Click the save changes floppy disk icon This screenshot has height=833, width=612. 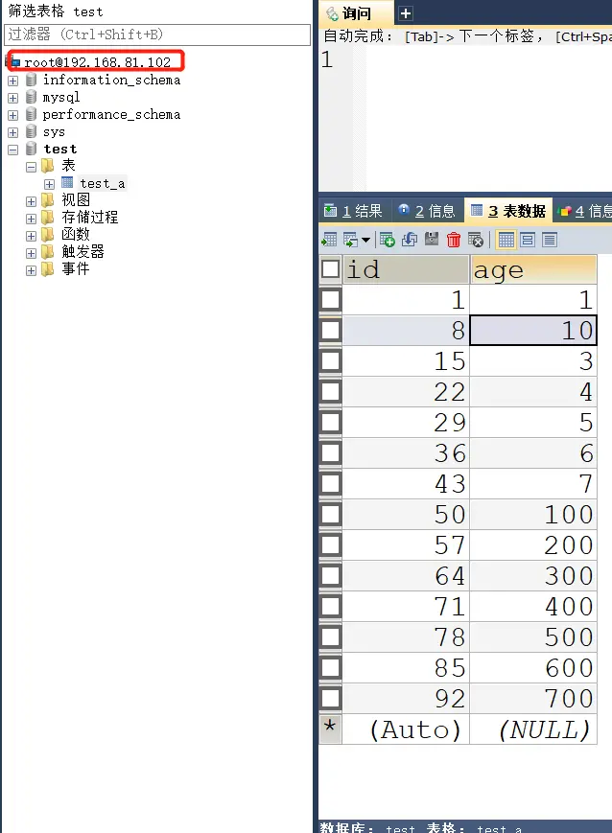point(432,240)
